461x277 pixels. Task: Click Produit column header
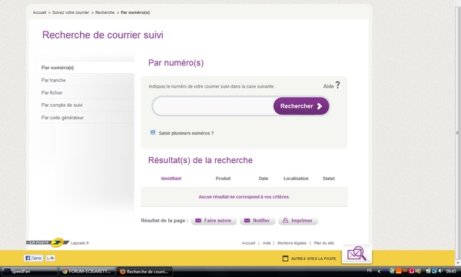point(223,179)
